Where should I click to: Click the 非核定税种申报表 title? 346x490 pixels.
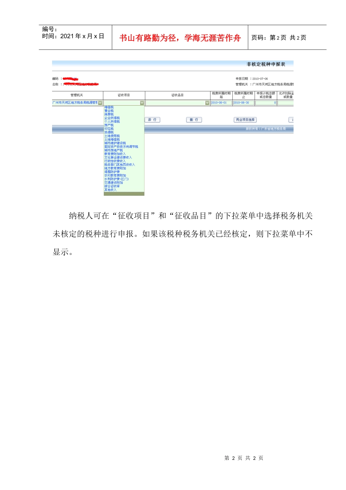266,64
